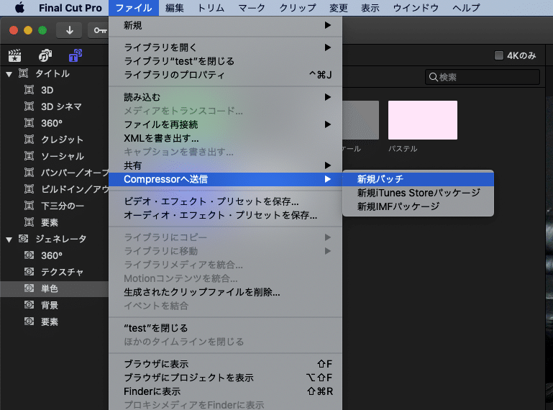Select the パステル solid color thumbnail
Image resolution: width=553 pixels, height=410 pixels.
coord(423,120)
